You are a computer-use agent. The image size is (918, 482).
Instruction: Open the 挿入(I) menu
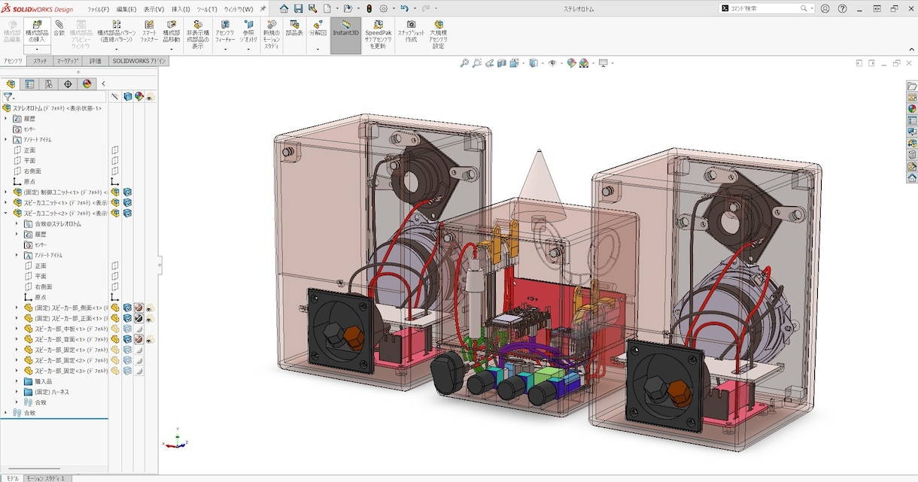tap(181, 9)
